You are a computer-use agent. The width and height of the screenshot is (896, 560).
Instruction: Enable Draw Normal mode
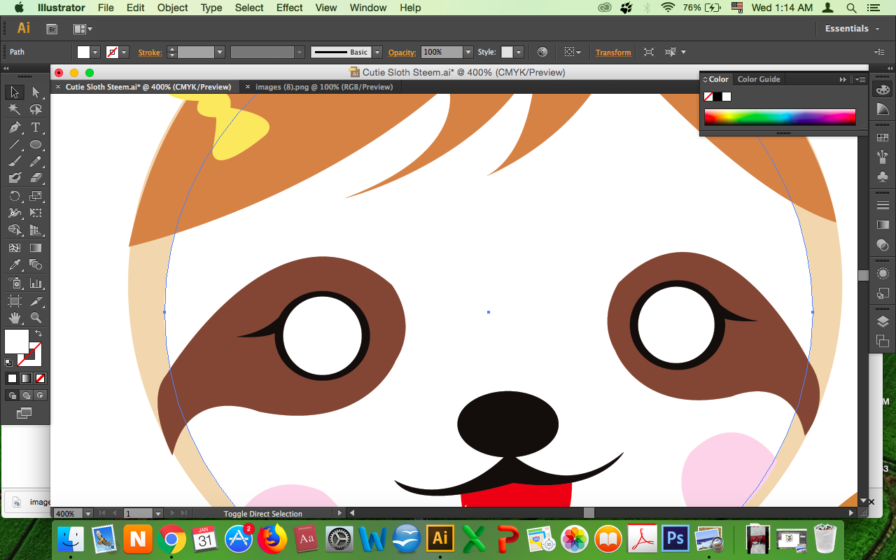12,395
